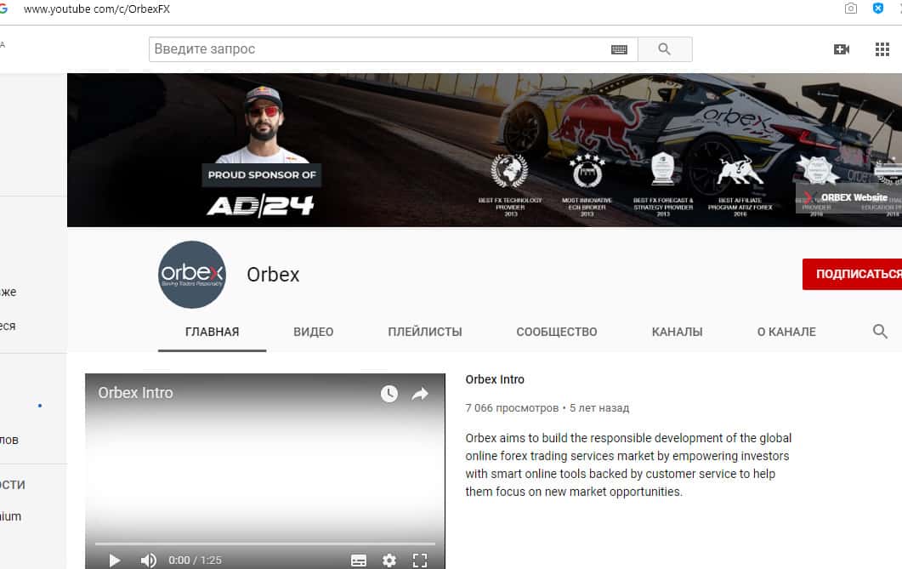Screen dimensions: 902x569
Task: Click the 7 066 просмотров view count
Action: (x=512, y=408)
